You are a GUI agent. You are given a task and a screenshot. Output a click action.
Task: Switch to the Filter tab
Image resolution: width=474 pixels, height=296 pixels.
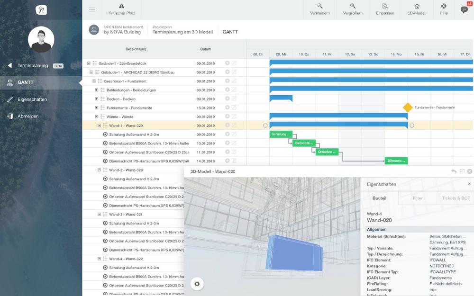[x=417, y=198]
